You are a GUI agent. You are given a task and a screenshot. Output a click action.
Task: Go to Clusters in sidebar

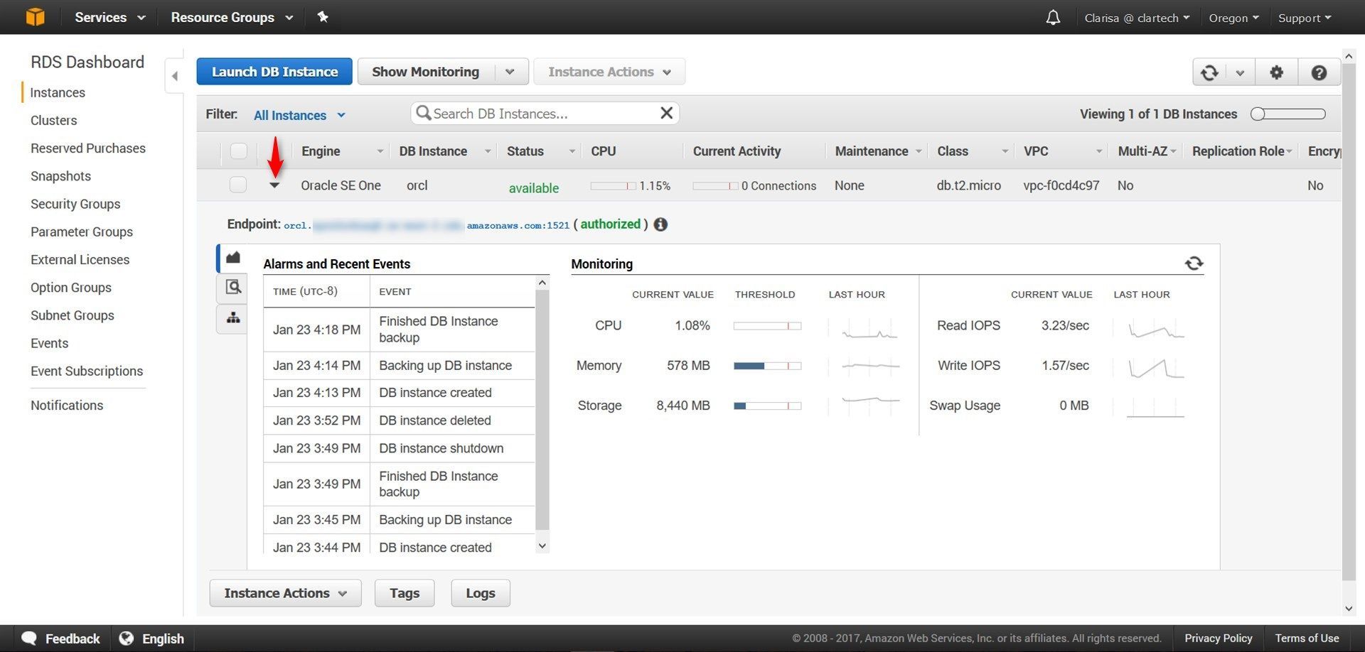[54, 120]
